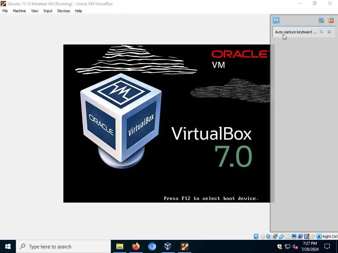Click the shared folders status icon
This screenshot has width=338, height=253.
(x=287, y=237)
